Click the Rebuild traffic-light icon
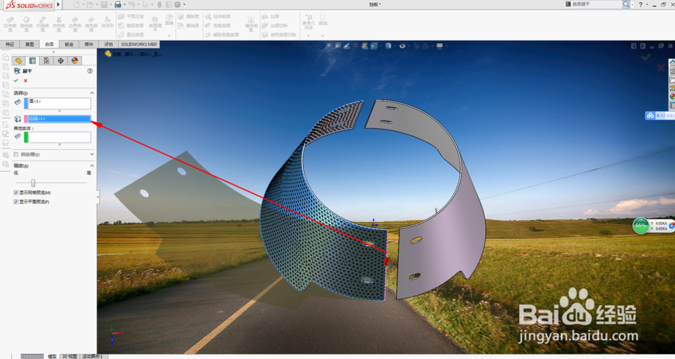The image size is (675, 359). (x=159, y=5)
